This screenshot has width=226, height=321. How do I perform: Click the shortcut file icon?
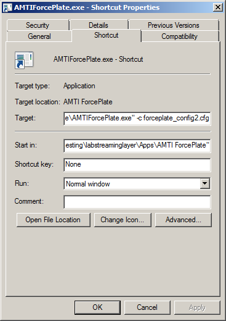tap(24, 60)
